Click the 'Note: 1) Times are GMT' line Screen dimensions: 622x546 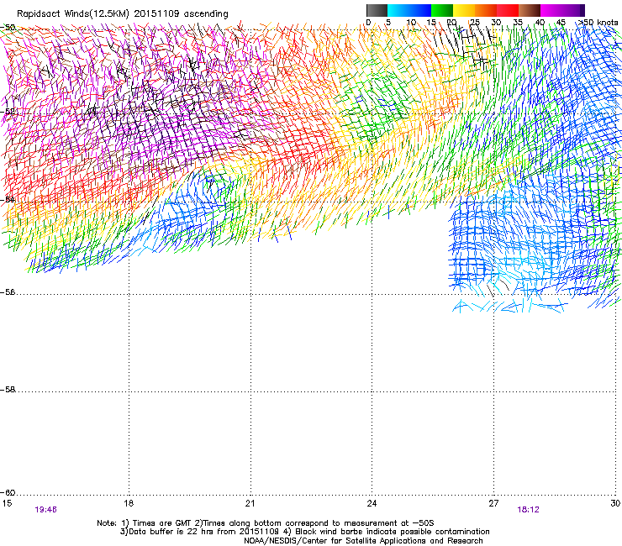(x=266, y=523)
